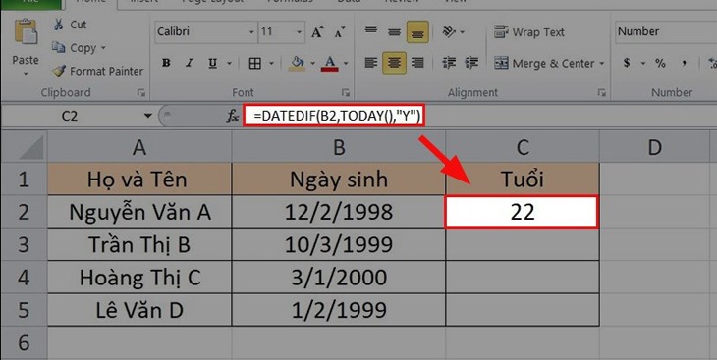Select Middle Align icon
This screenshot has height=360, width=717.
tap(394, 31)
